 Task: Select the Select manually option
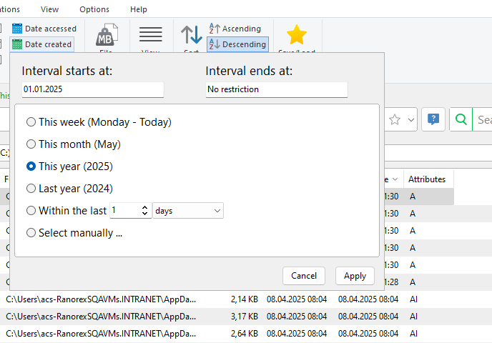pos(74,233)
